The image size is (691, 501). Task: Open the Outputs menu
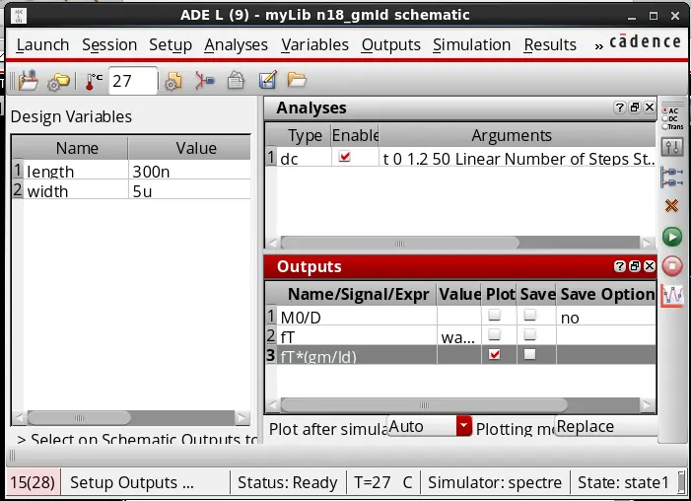[391, 45]
